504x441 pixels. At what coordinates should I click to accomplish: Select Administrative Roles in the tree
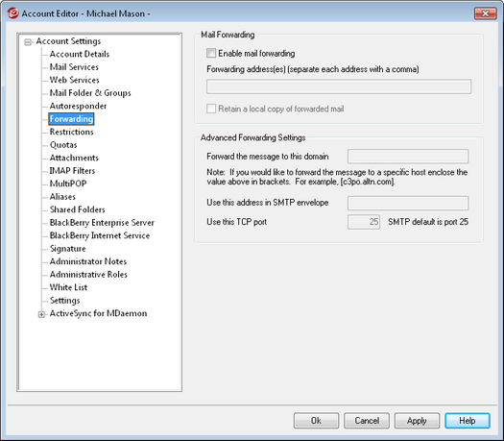pyautogui.click(x=88, y=275)
